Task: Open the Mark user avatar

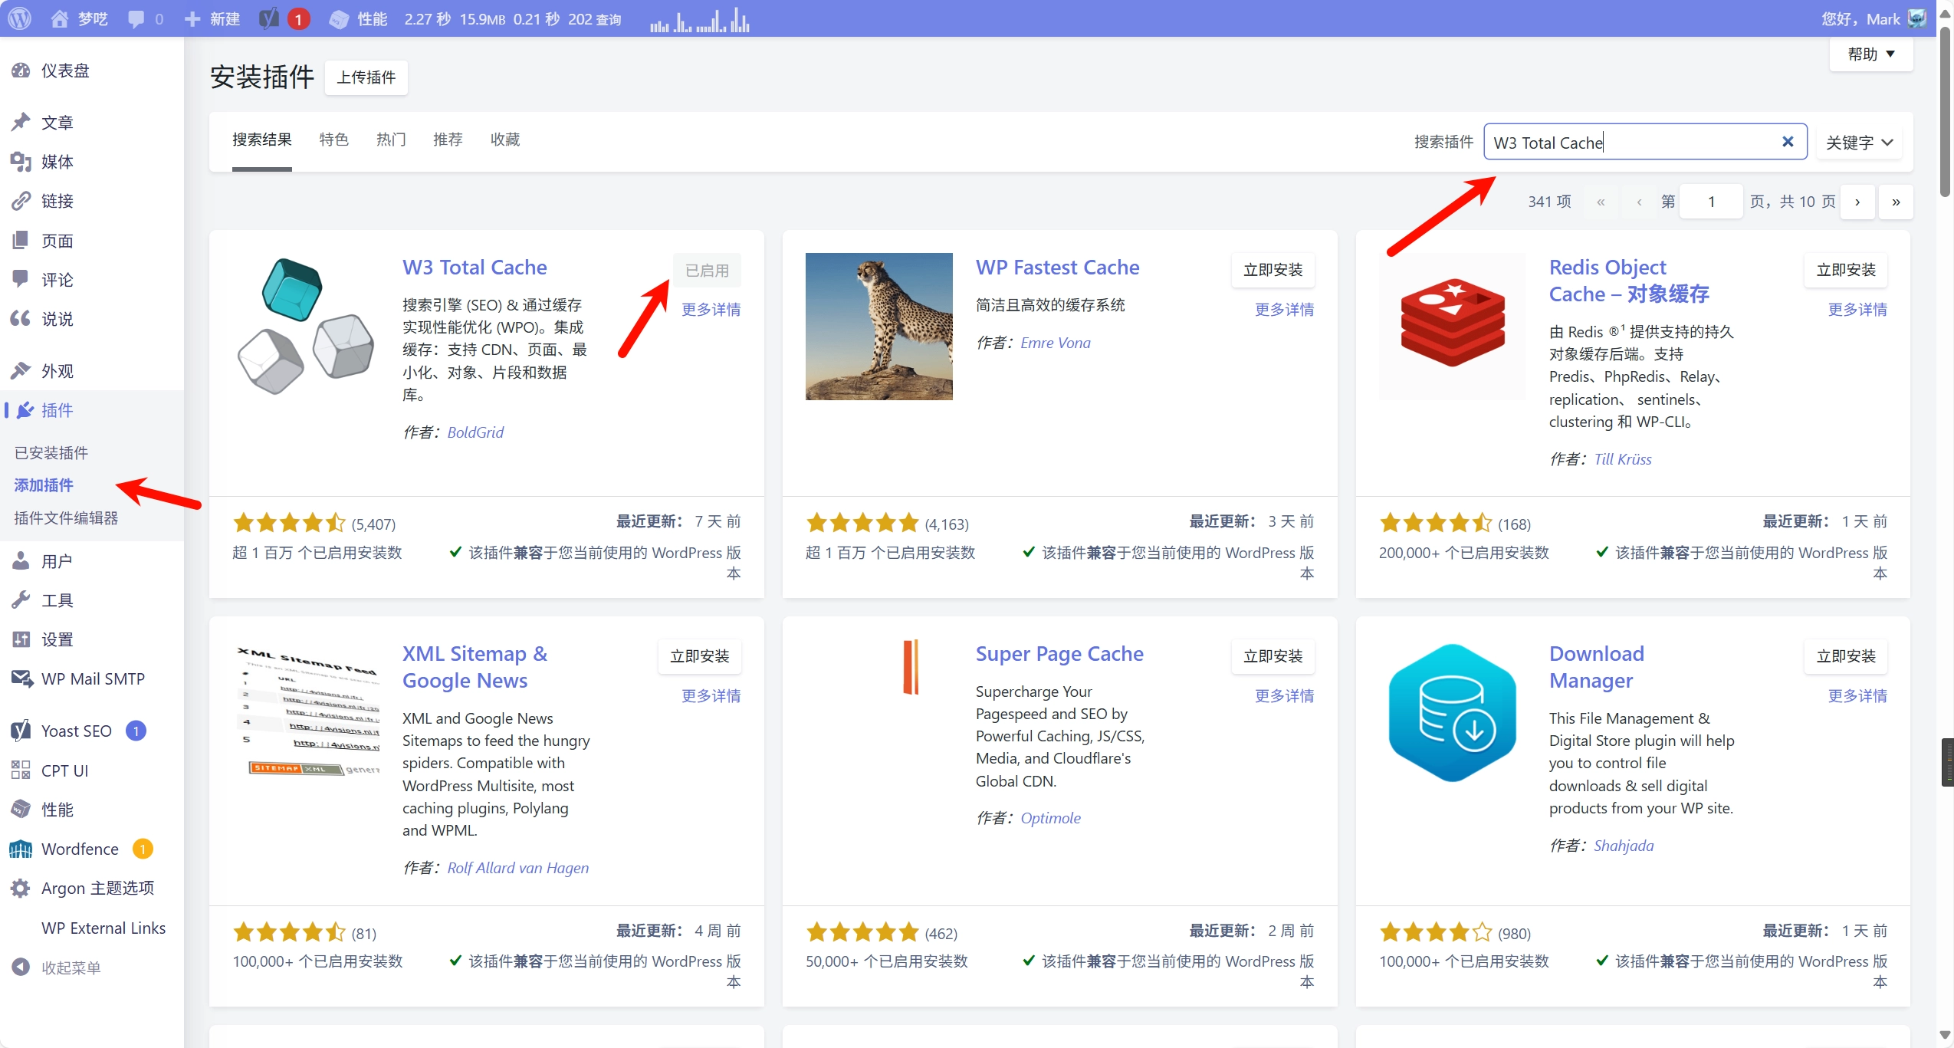Action: click(x=1917, y=18)
